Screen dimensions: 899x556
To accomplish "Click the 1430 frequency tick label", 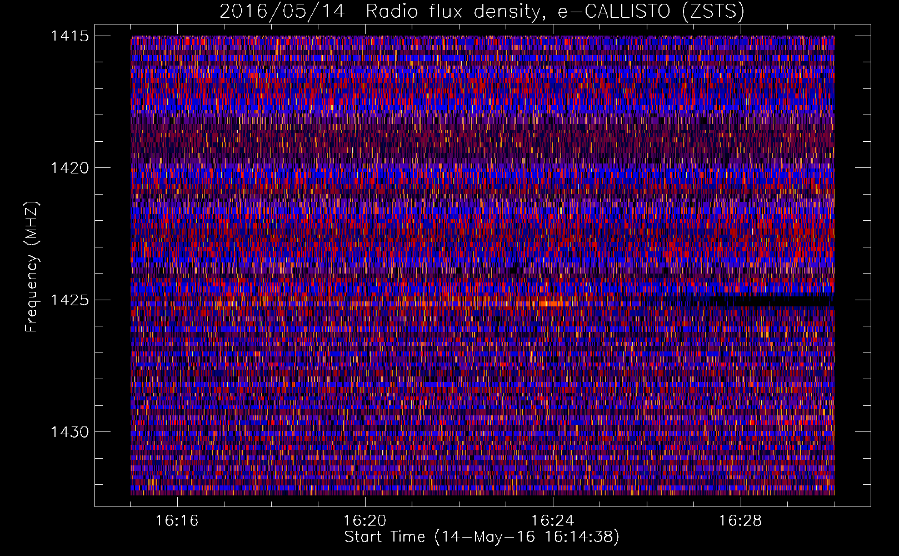I will point(69,432).
